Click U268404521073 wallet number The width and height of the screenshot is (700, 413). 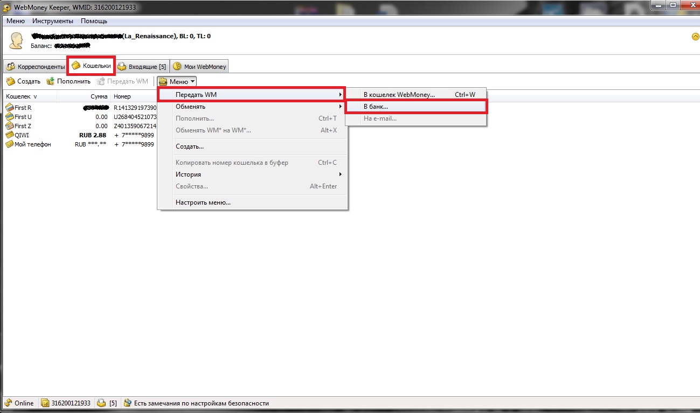tap(135, 117)
